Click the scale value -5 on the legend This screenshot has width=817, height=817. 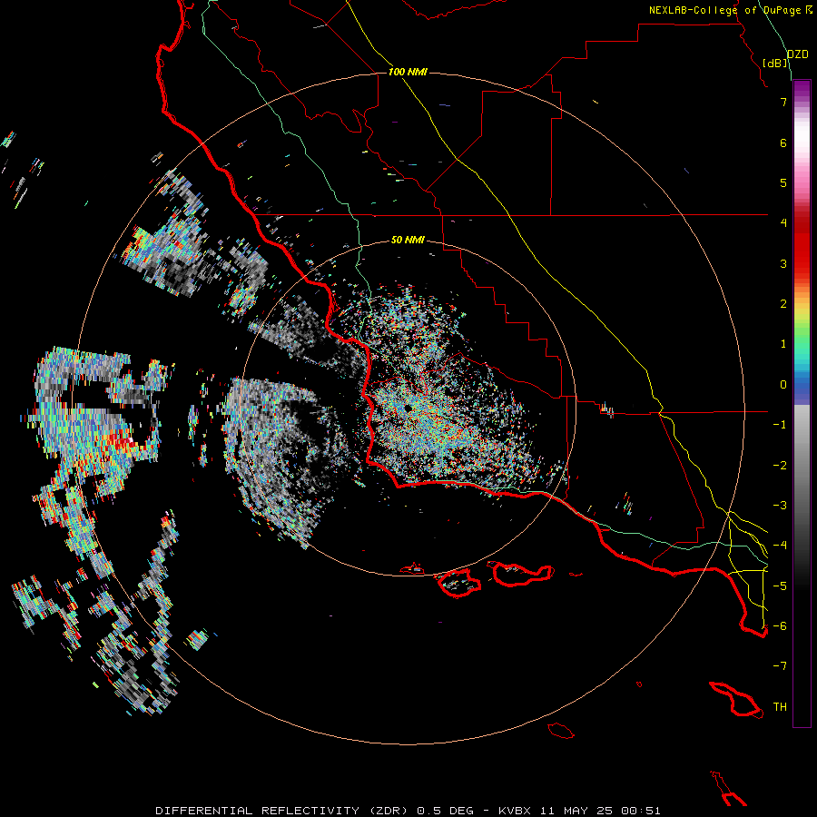point(780,586)
